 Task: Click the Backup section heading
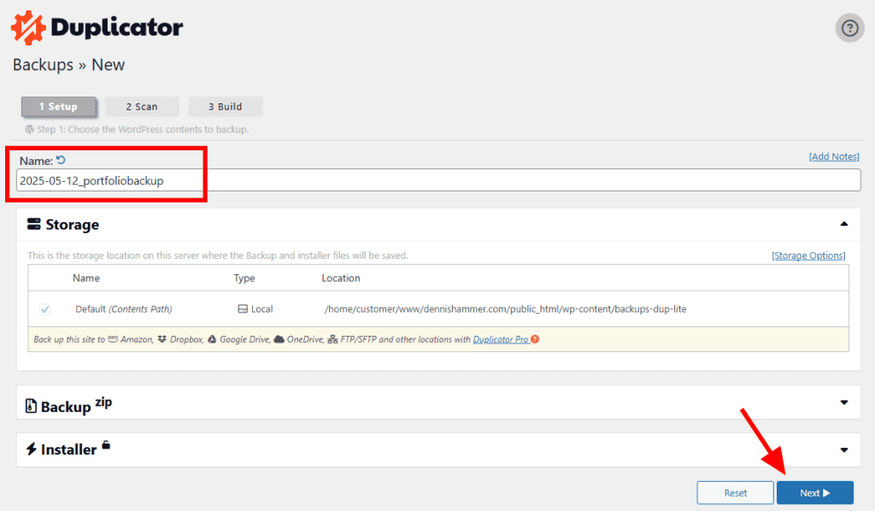click(66, 407)
